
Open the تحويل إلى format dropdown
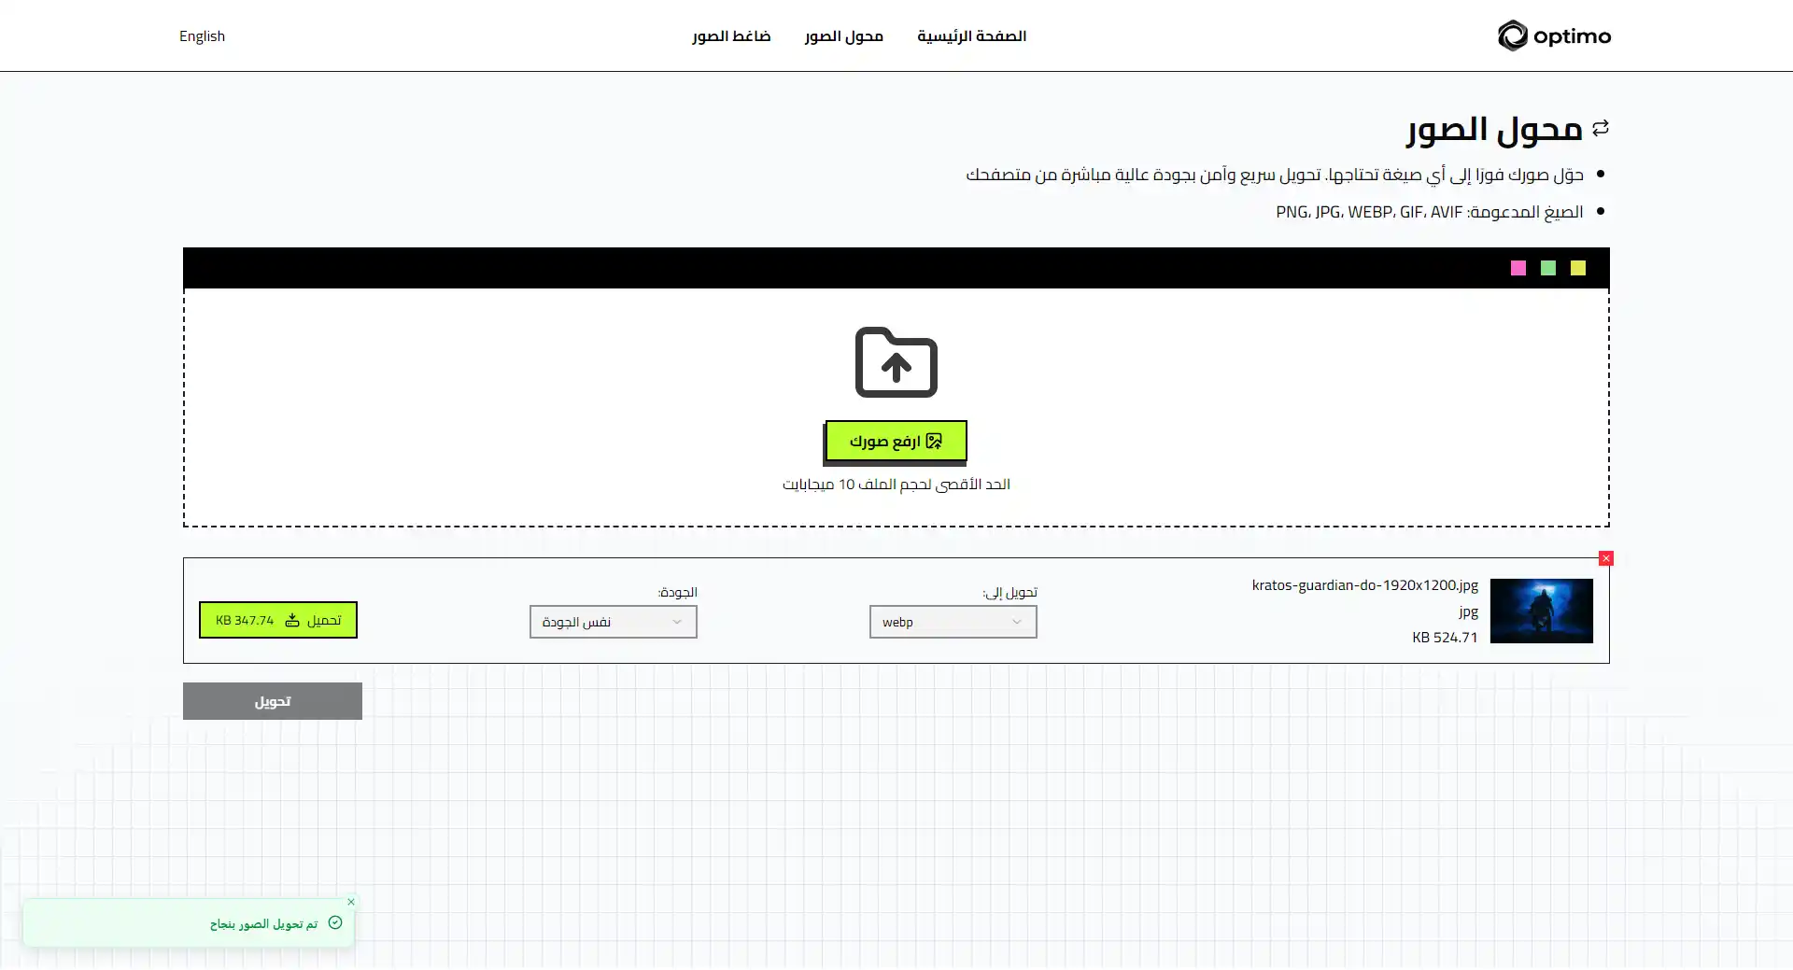pos(953,622)
